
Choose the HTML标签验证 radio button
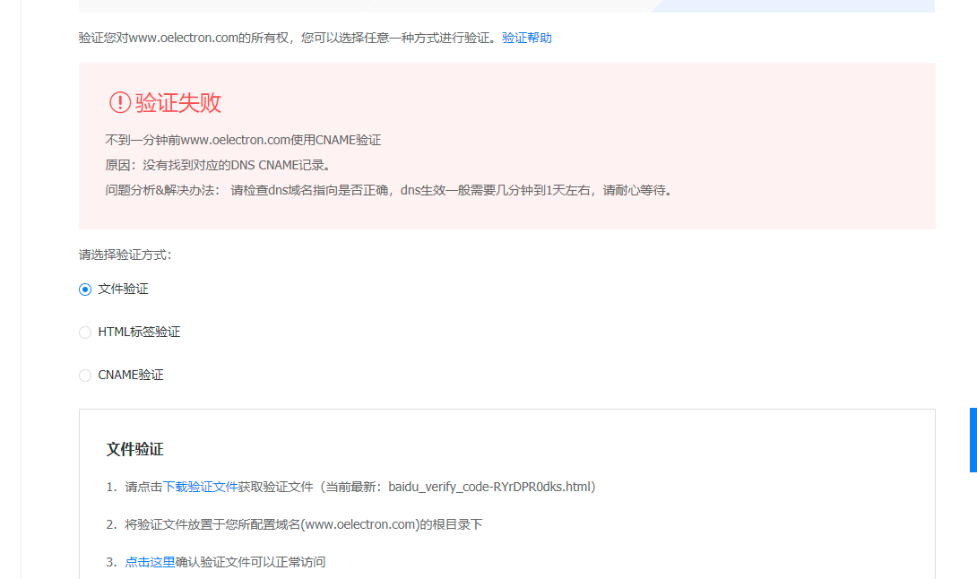(85, 333)
